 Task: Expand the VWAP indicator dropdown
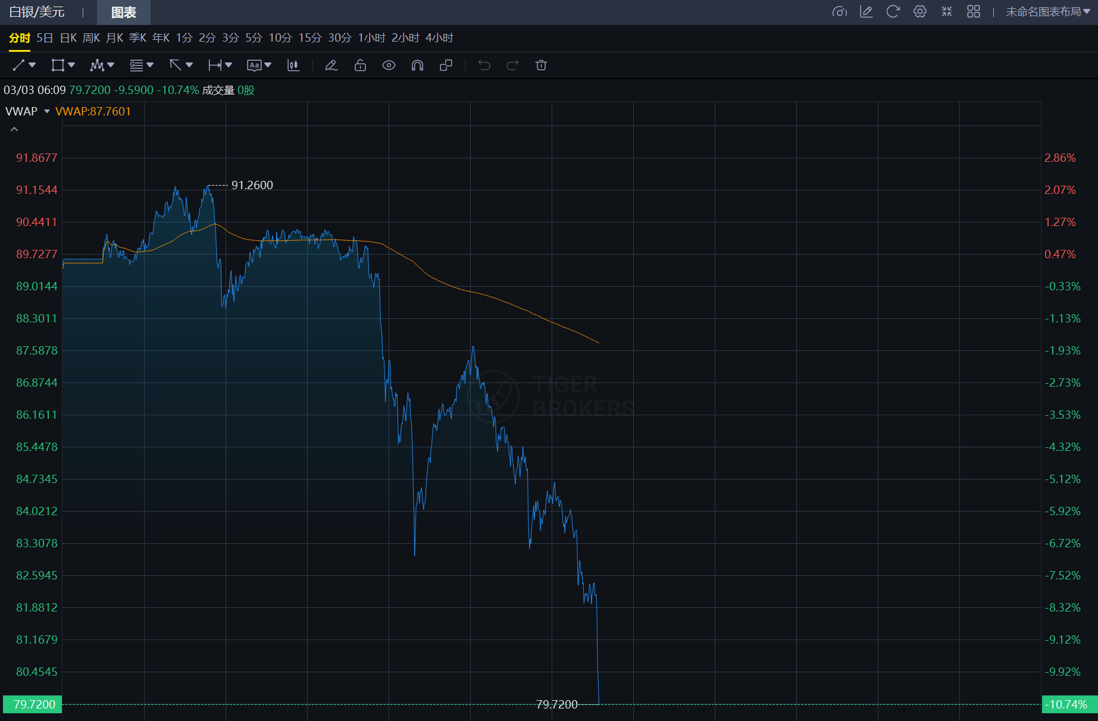point(47,111)
